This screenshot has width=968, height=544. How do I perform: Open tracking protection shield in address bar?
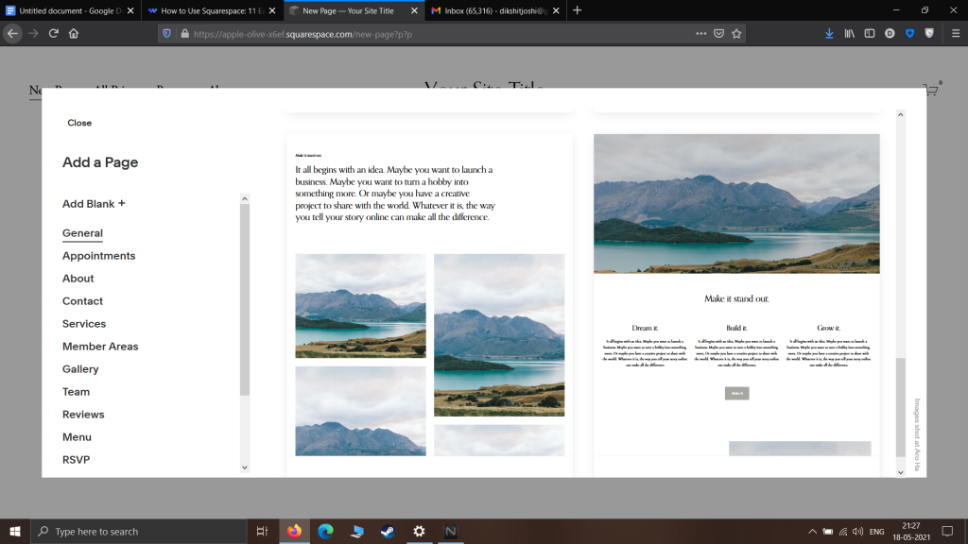click(166, 34)
